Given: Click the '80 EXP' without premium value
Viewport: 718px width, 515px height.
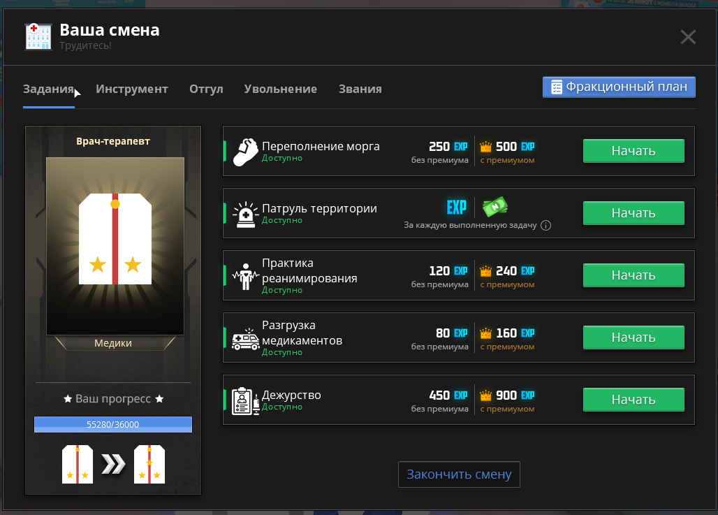Looking at the screenshot, I should [x=451, y=333].
